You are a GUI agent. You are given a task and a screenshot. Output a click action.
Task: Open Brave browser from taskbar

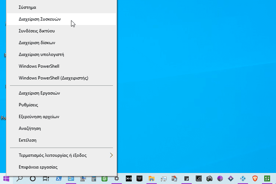pyautogui.click(x=255, y=179)
